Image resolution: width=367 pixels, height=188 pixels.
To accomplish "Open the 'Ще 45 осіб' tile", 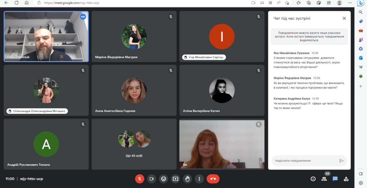I will 134,144.
